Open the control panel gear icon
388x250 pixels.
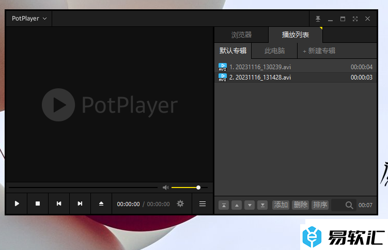pyautogui.click(x=180, y=204)
